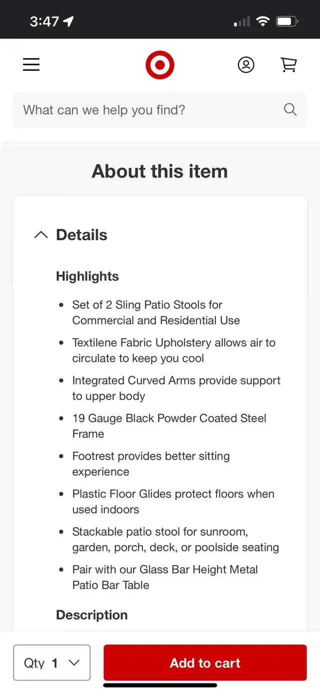Collapse the Details section chevron

point(41,235)
